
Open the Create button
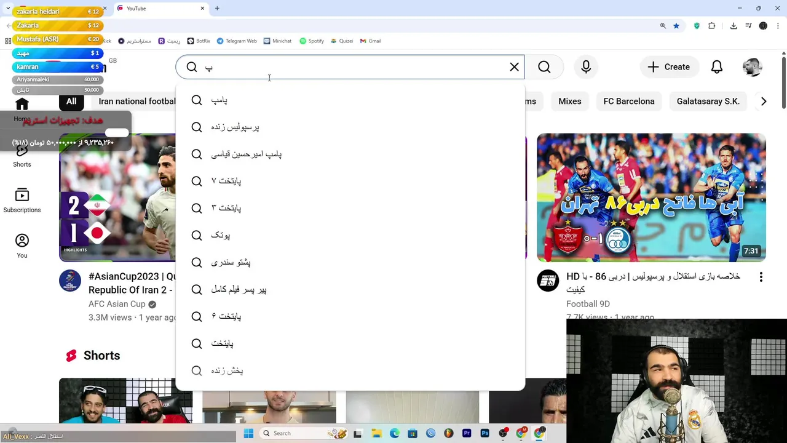click(668, 67)
